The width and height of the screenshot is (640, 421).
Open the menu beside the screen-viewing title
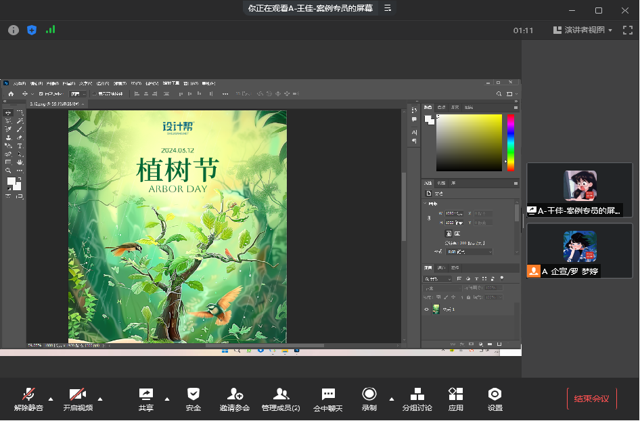point(388,7)
